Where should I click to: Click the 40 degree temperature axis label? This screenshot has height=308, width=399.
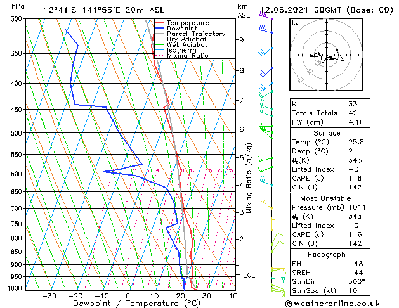(x=233, y=296)
